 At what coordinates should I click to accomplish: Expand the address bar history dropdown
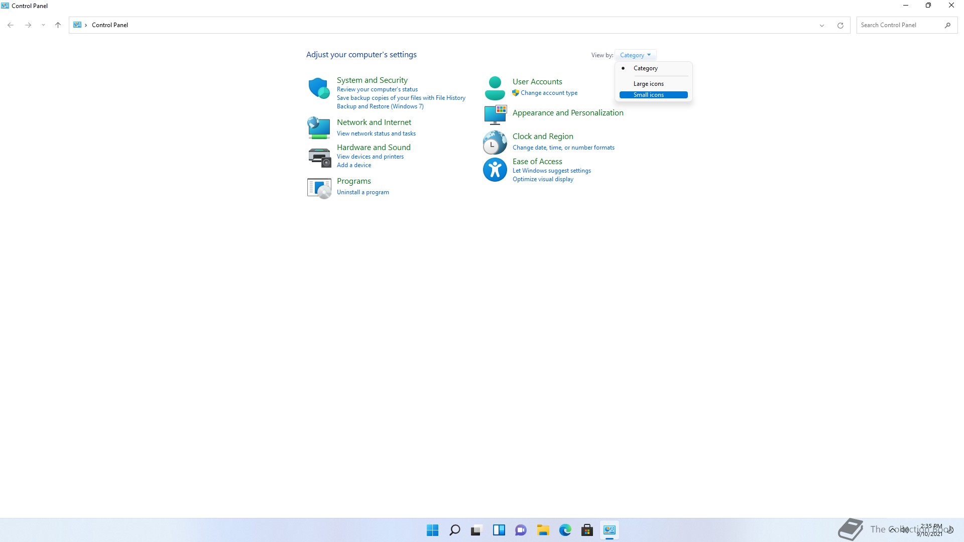pyautogui.click(x=822, y=25)
